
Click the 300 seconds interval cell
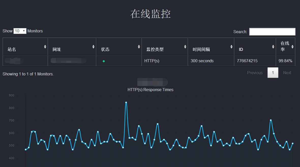coord(202,61)
